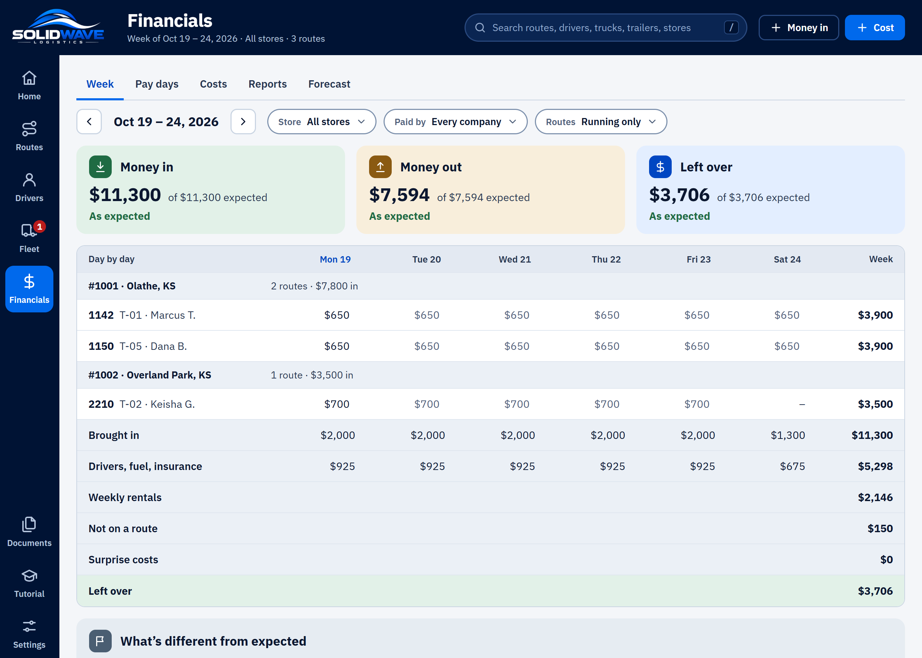
Task: Go to Routes in the sidebar
Action: 29,136
